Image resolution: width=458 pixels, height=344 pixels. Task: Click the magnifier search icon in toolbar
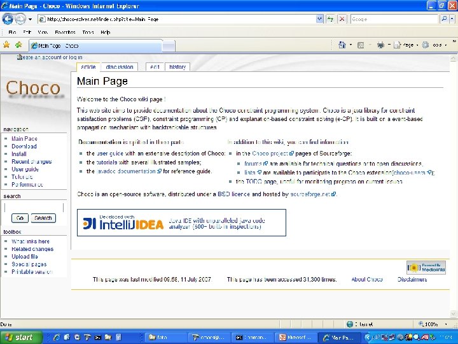444,19
